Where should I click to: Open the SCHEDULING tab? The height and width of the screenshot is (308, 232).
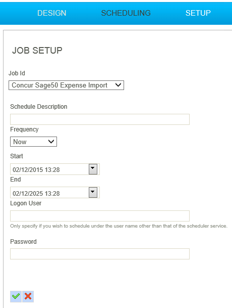[x=126, y=13]
